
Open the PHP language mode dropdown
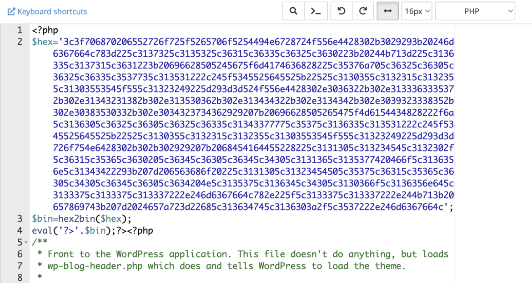[x=475, y=11]
